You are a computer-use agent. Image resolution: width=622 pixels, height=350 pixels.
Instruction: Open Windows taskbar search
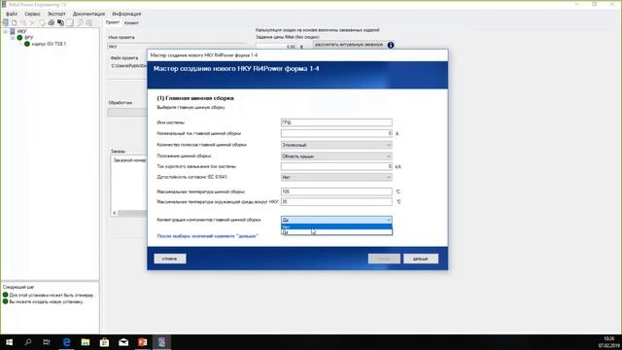coord(28,342)
